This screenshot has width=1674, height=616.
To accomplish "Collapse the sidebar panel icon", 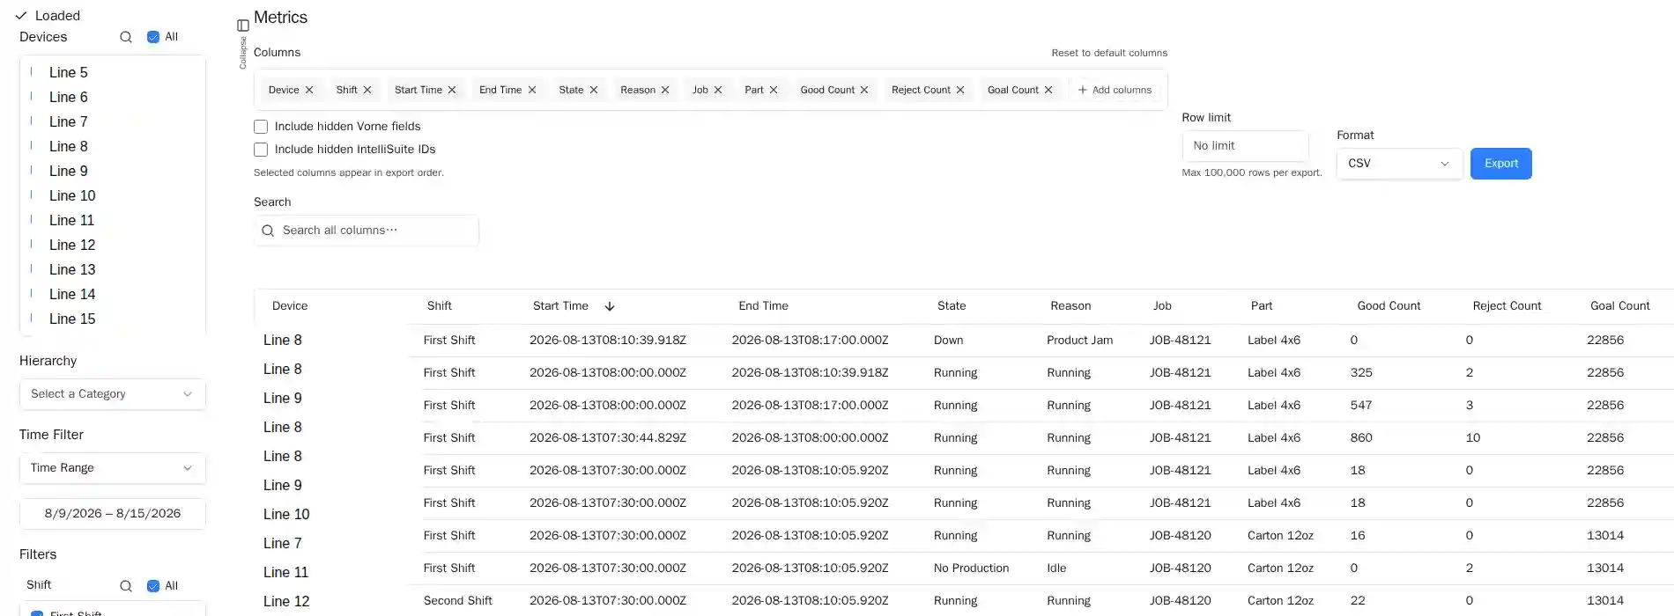I will tap(243, 26).
